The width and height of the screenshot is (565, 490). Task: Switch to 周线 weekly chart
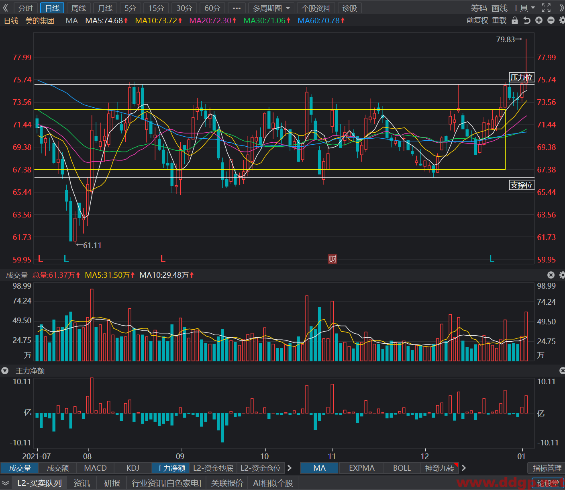(x=79, y=8)
